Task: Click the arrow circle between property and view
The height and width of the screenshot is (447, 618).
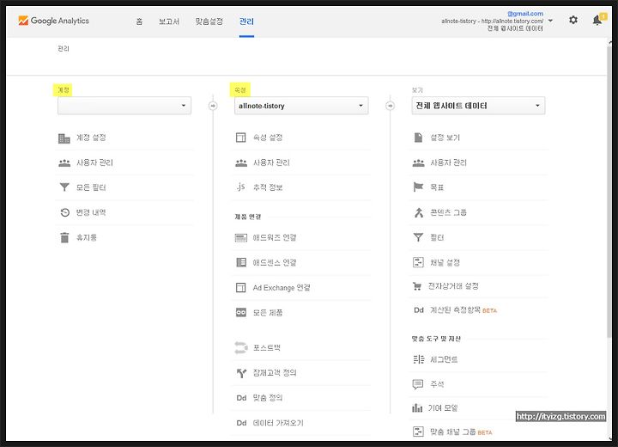Action: pyautogui.click(x=390, y=106)
